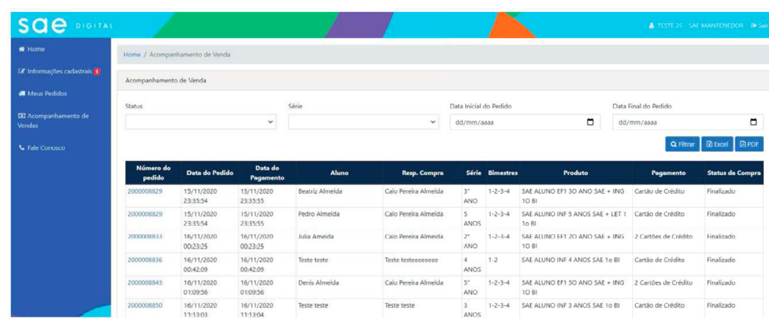Export results with the Excel button
Screen dimensions: 769x320
pos(717,145)
